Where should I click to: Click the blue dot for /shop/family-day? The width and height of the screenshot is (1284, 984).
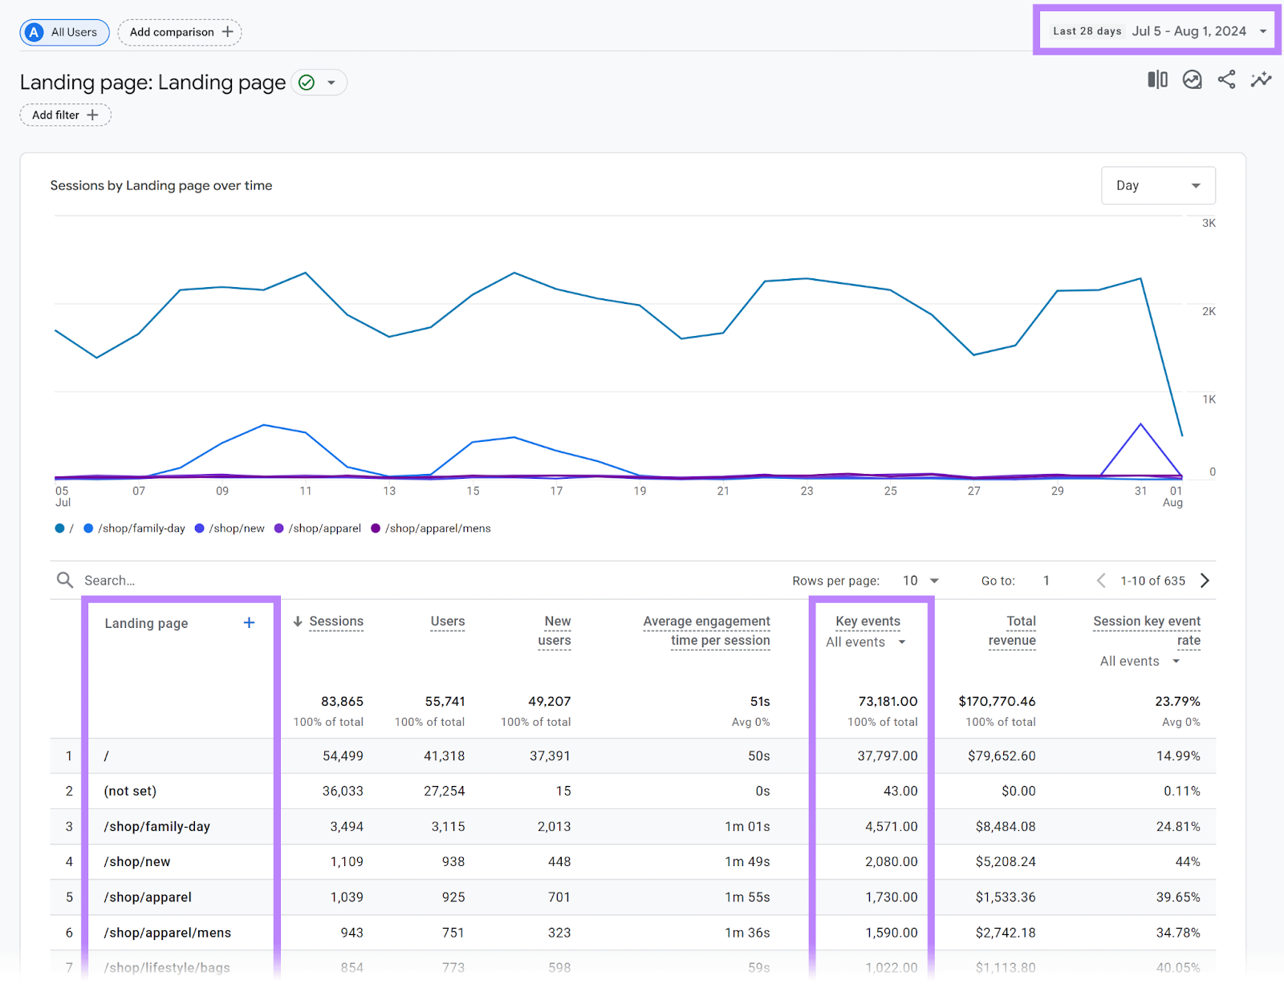pos(88,528)
